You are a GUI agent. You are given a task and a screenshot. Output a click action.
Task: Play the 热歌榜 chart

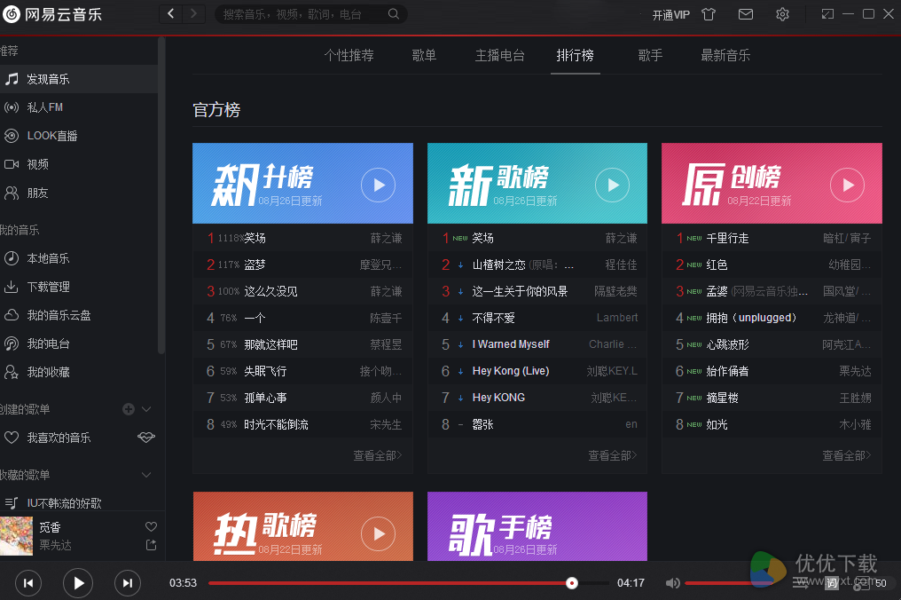click(x=378, y=533)
